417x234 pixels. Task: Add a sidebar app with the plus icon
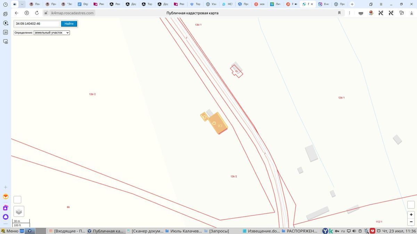pyautogui.click(x=5, y=187)
